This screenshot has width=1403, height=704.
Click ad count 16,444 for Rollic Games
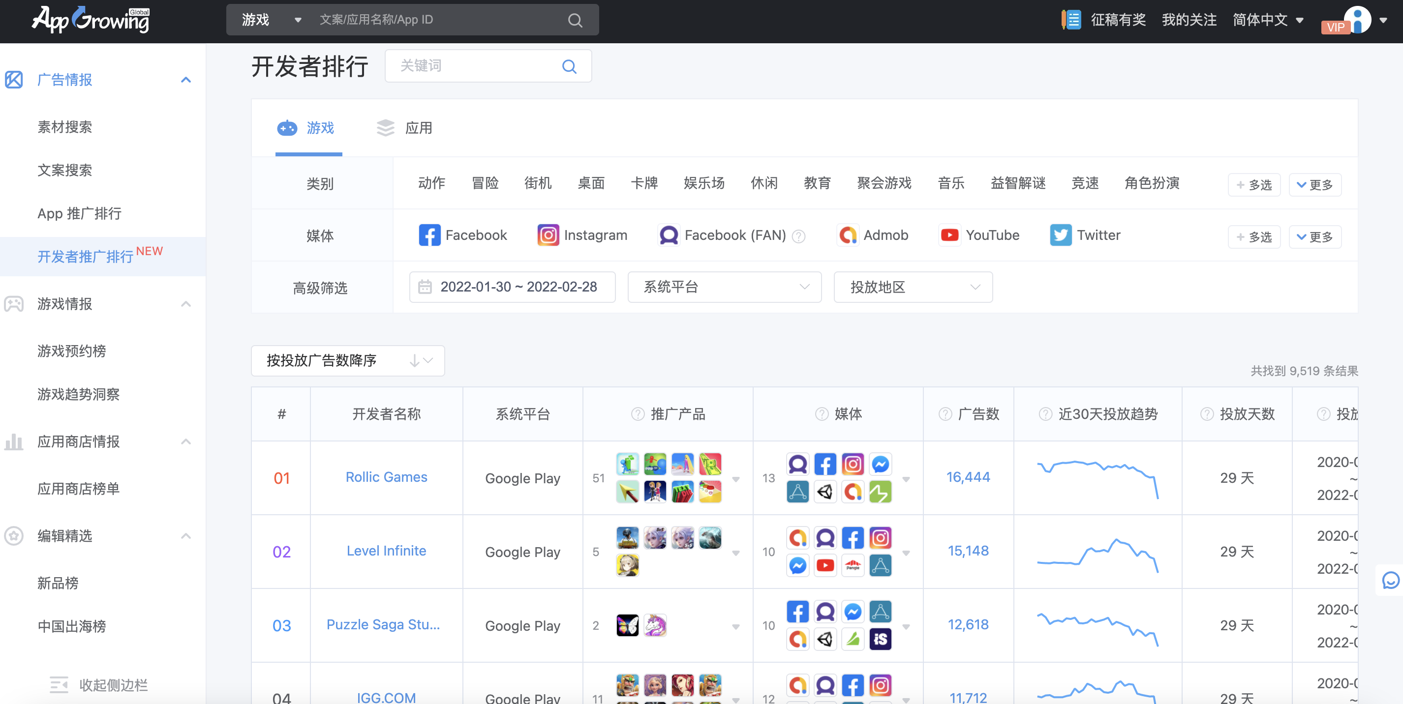coord(968,477)
